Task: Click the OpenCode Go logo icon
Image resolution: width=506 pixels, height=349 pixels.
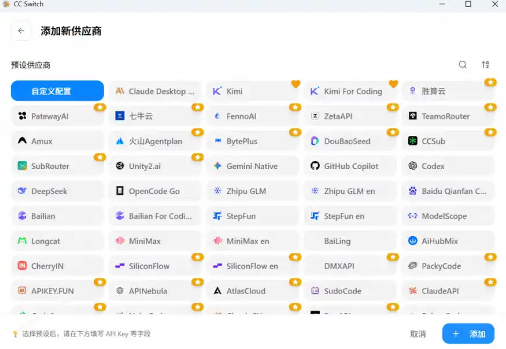Action: (120, 191)
